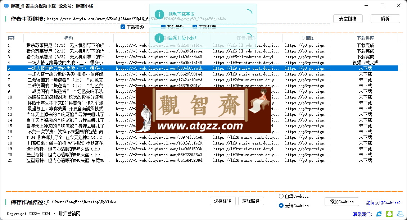Click video URL containing c8a39d47c6e
Image resolution: width=407 pixels, height=220 pixels.
[162, 51]
